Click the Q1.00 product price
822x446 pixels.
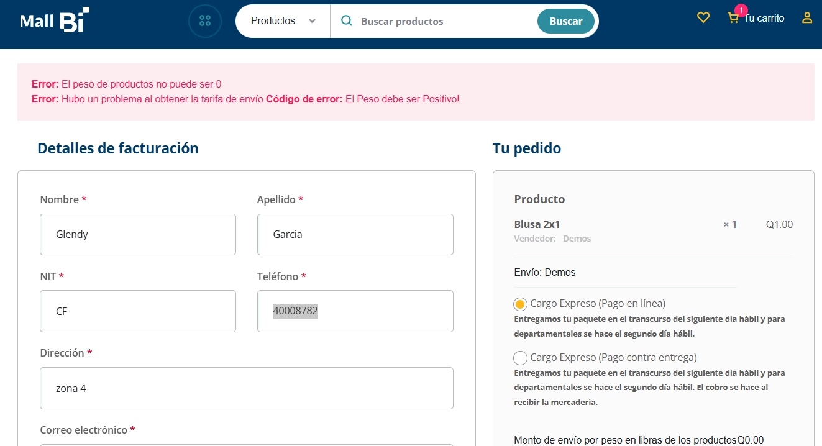[x=779, y=224]
